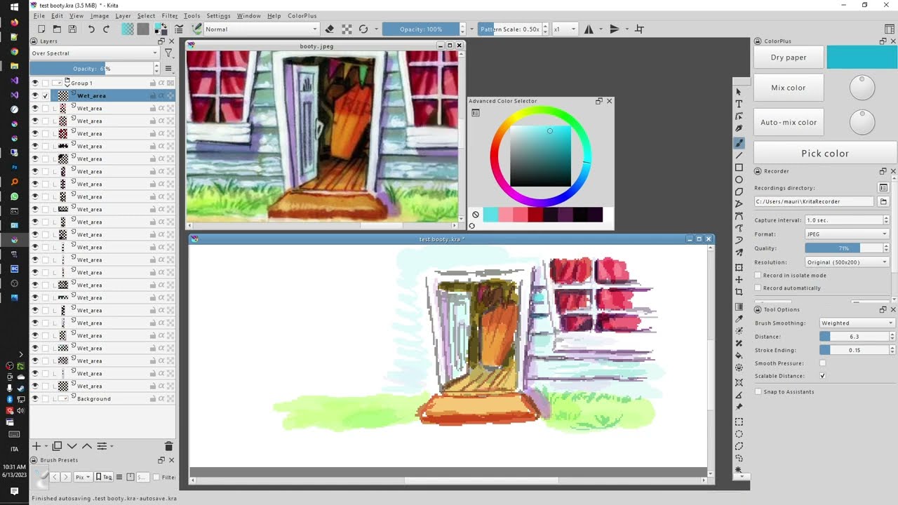Open the Over Spectral layer blend mode dropdown
Image resolution: width=898 pixels, height=505 pixels.
[x=95, y=53]
